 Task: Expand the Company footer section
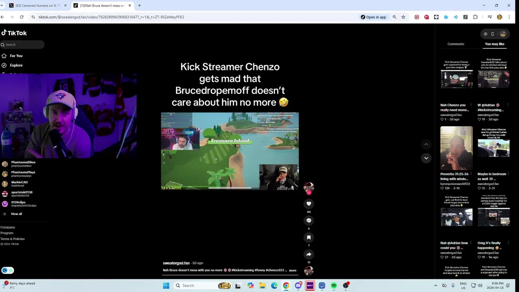8,228
